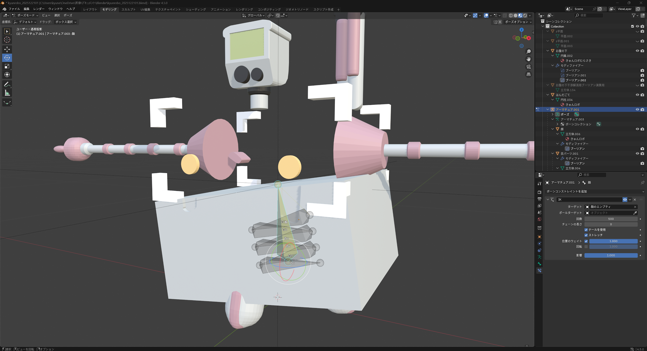Open ポーズモード mode dropdown

point(25,16)
